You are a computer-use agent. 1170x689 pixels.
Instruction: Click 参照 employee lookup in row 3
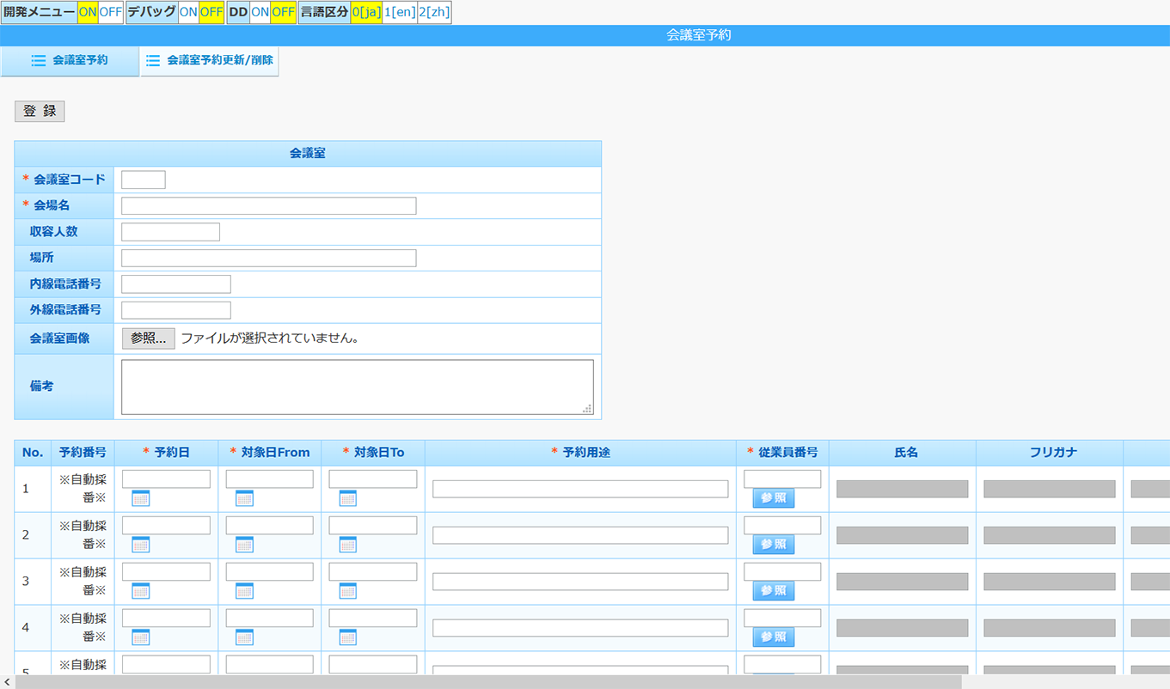pyautogui.click(x=774, y=591)
